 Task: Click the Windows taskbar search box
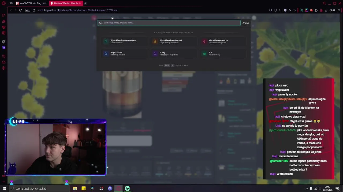pyautogui.click(x=39, y=189)
